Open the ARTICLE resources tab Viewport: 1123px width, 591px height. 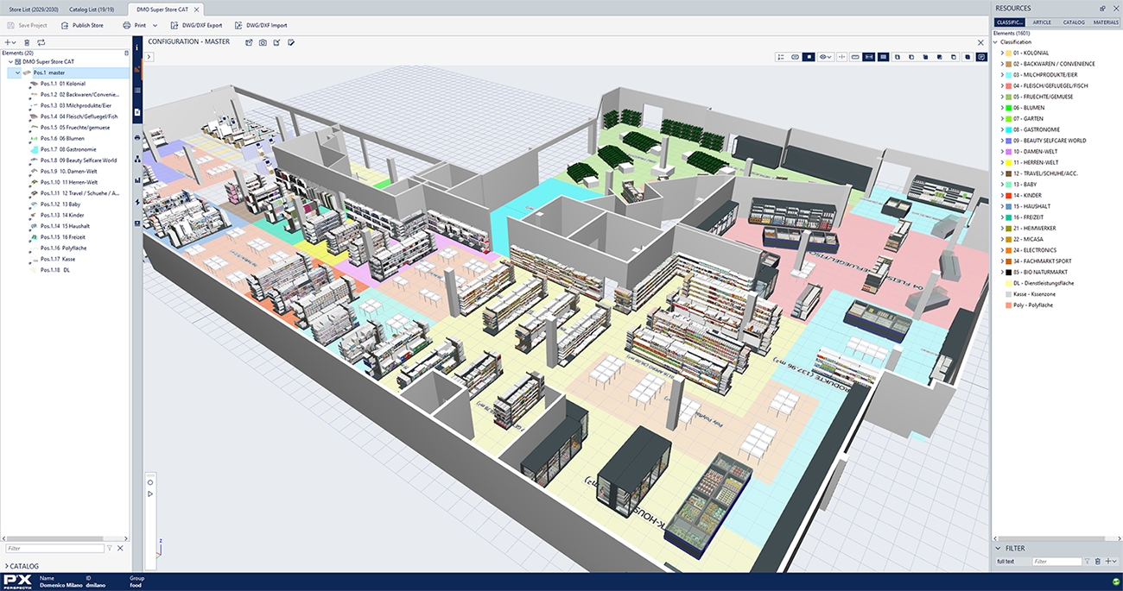tap(1042, 22)
